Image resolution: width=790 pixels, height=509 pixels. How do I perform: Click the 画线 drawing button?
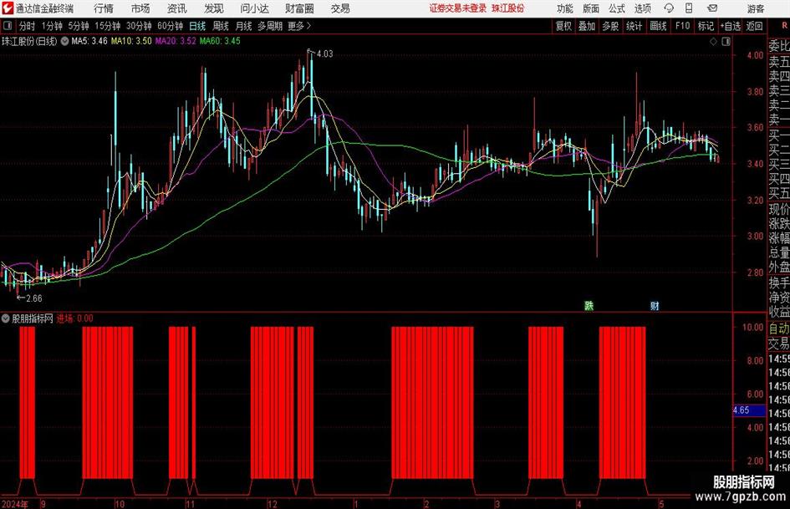tap(659, 26)
